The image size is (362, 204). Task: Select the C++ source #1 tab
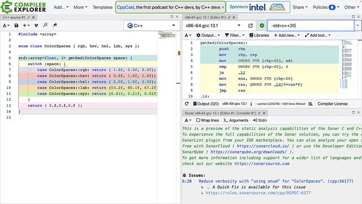[x=14, y=18]
